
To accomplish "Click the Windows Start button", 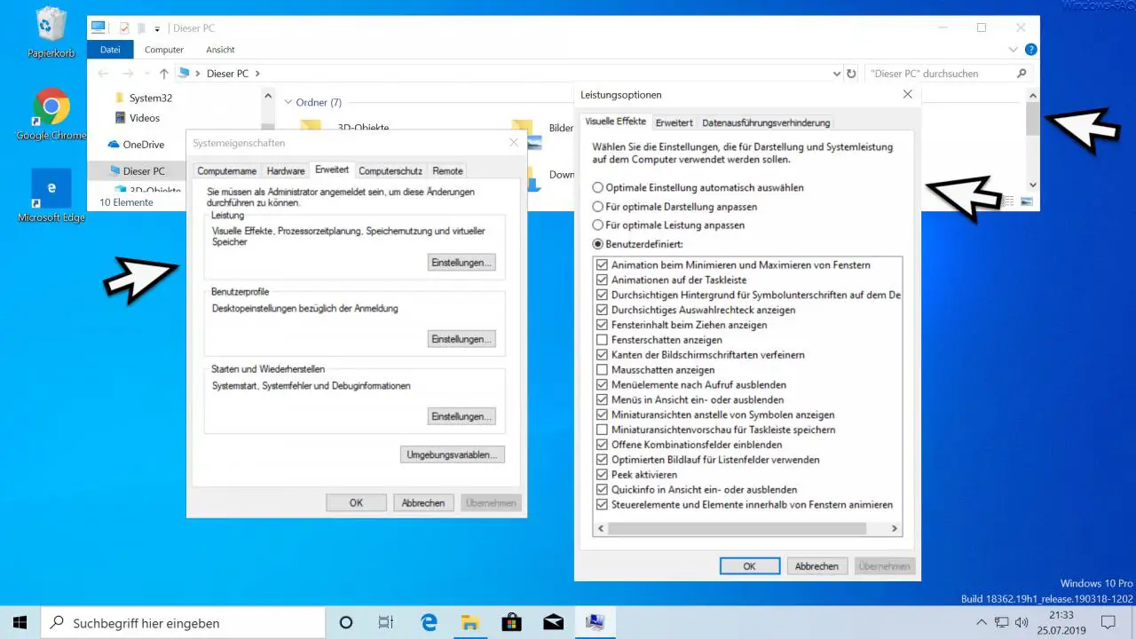I will [20, 623].
